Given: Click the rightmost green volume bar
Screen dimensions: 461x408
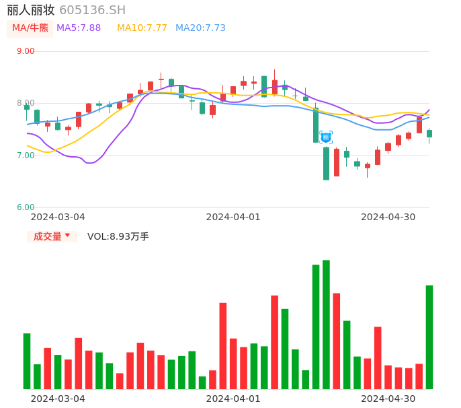Looking at the screenshot, I should click(429, 337).
